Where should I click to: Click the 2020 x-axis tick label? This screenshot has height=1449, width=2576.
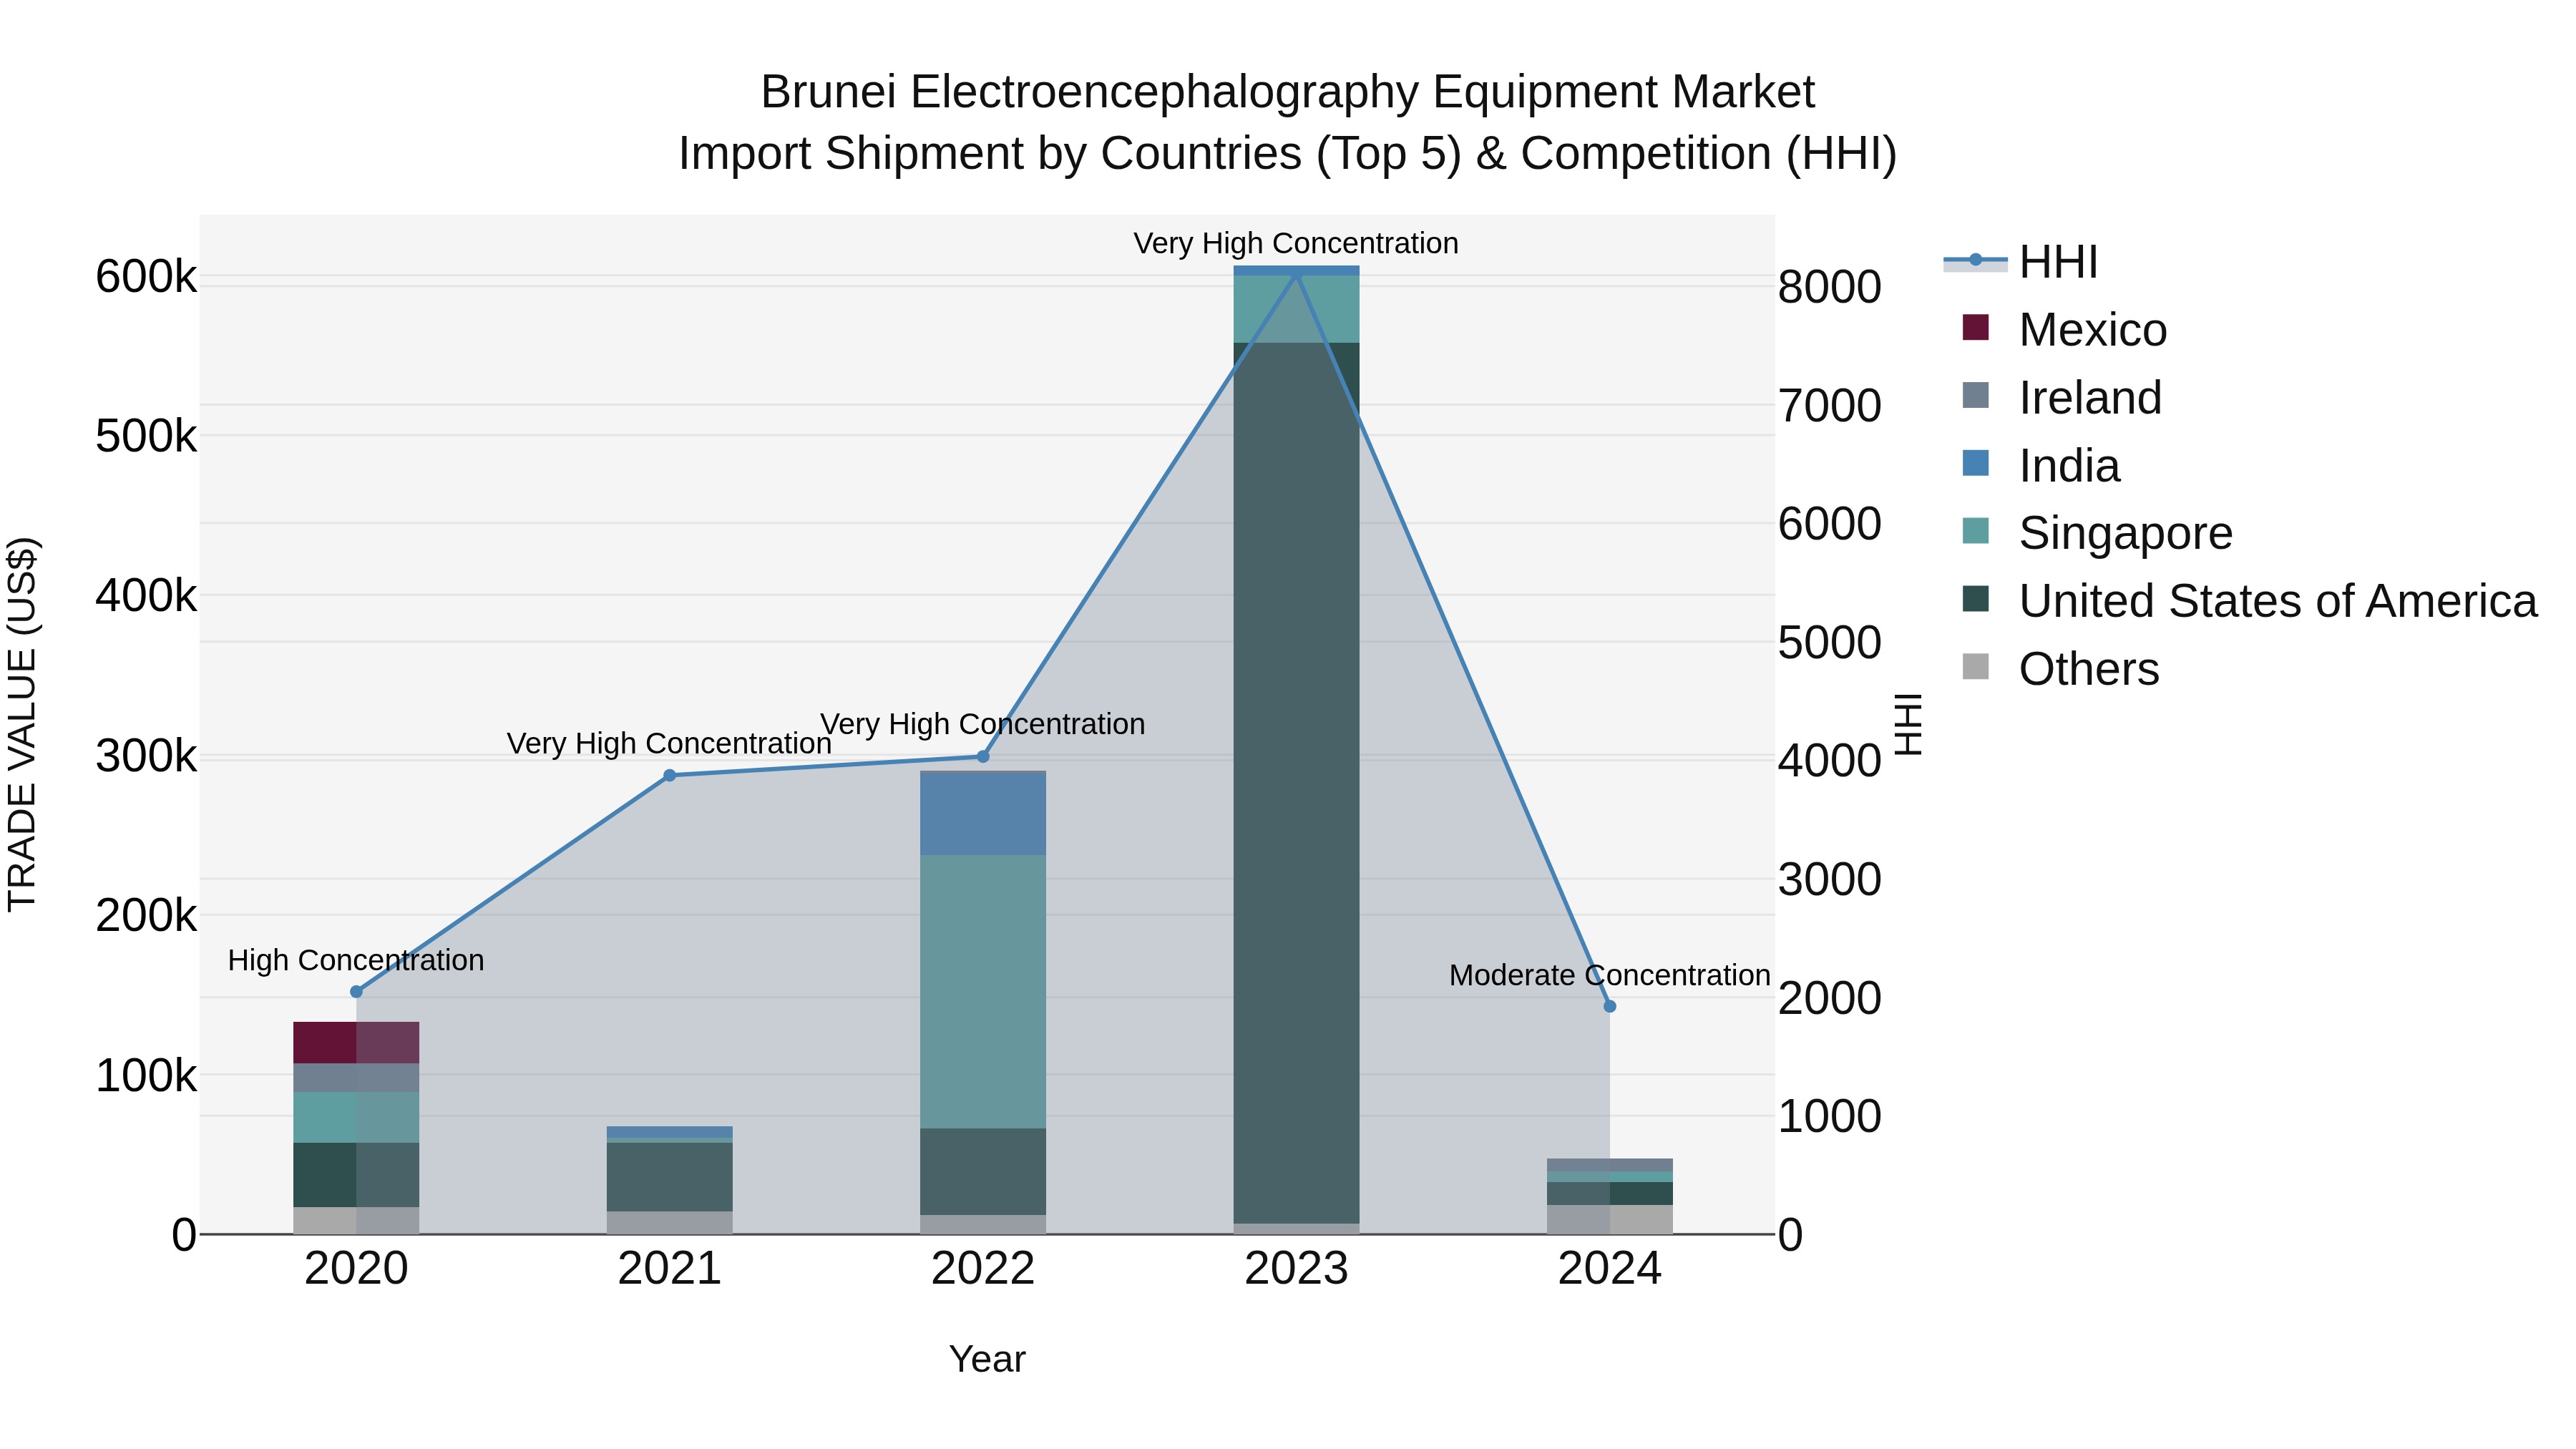(x=356, y=1269)
